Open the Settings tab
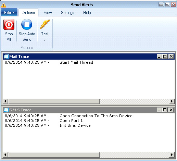 (x=67, y=13)
